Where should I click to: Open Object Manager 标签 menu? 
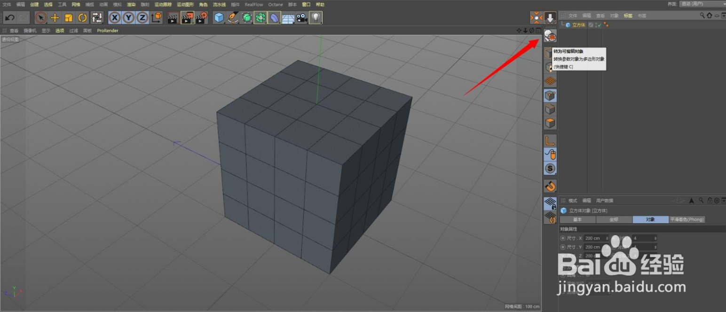628,16
